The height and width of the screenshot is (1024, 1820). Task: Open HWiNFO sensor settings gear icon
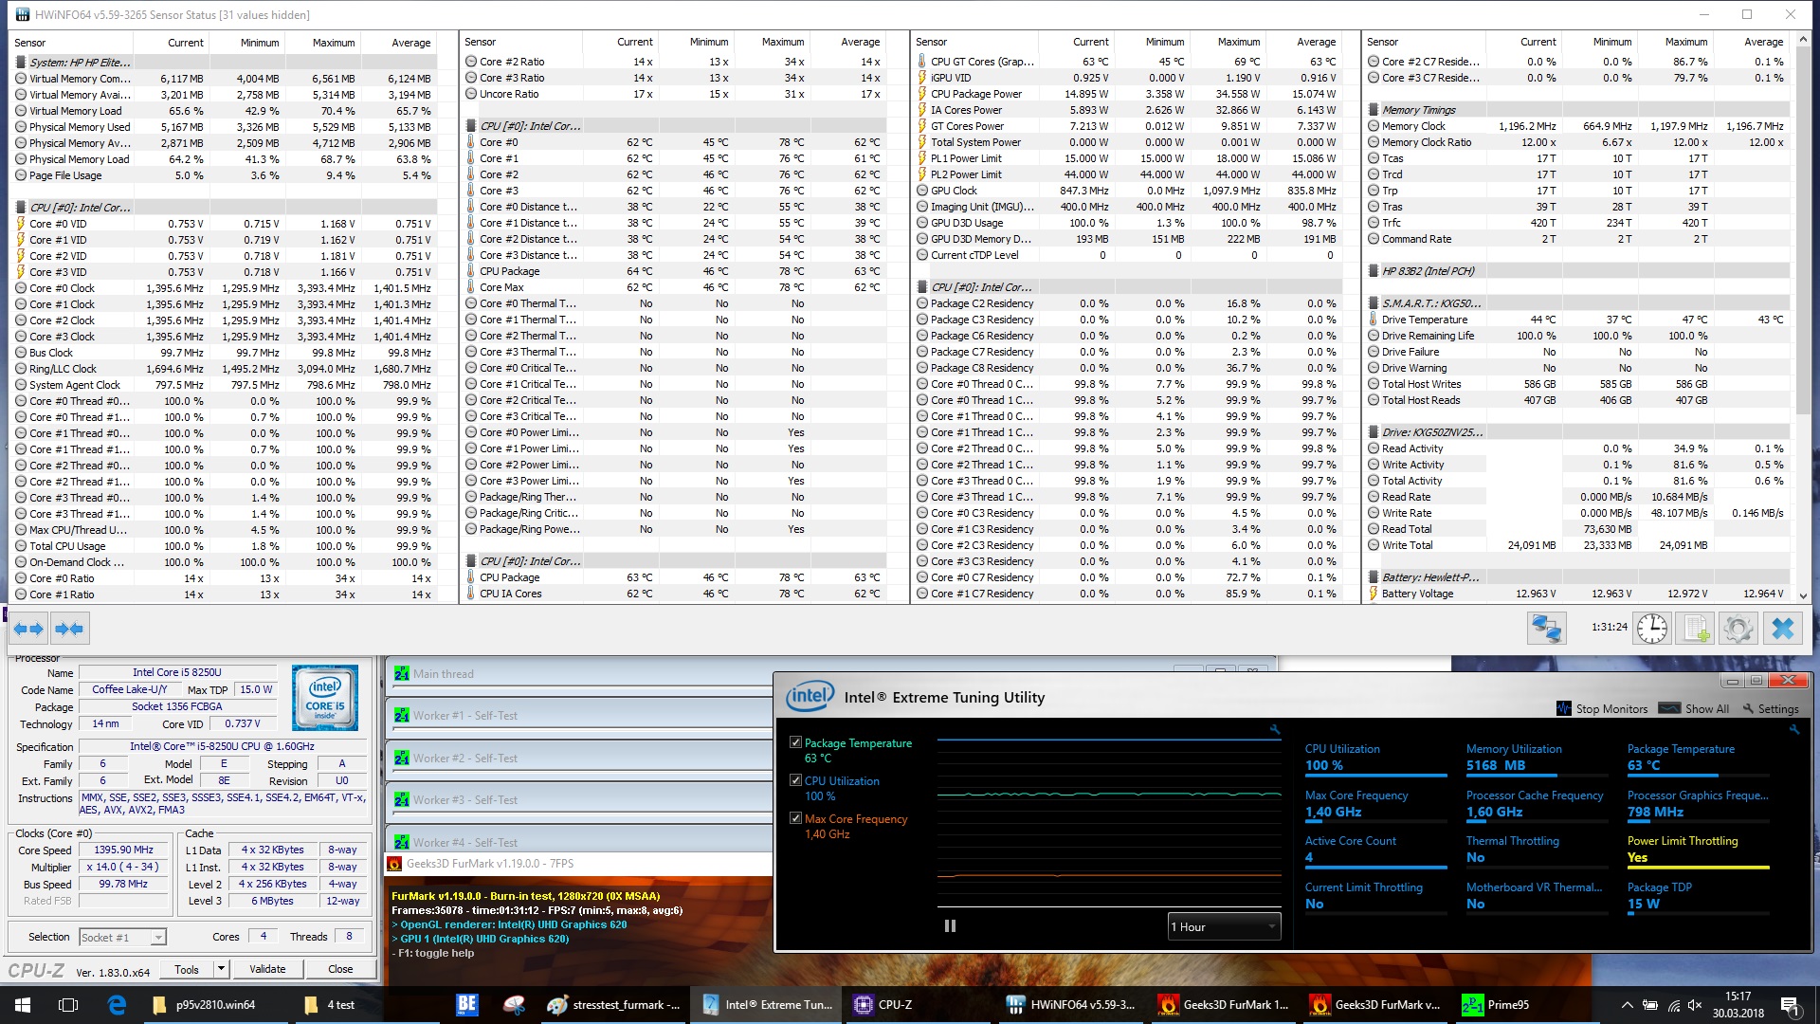coord(1738,629)
